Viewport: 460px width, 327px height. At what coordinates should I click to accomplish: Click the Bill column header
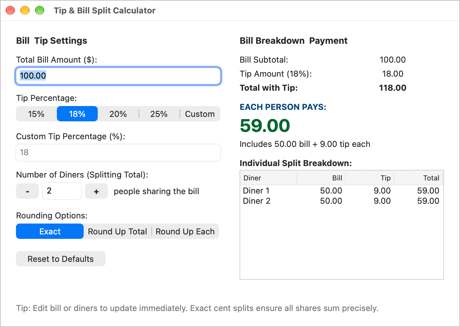(x=321, y=178)
